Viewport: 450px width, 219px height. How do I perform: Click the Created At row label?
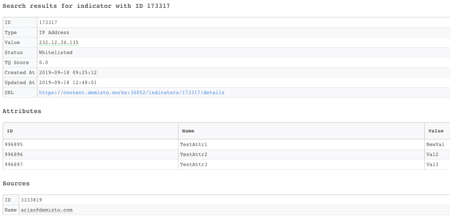(x=20, y=72)
